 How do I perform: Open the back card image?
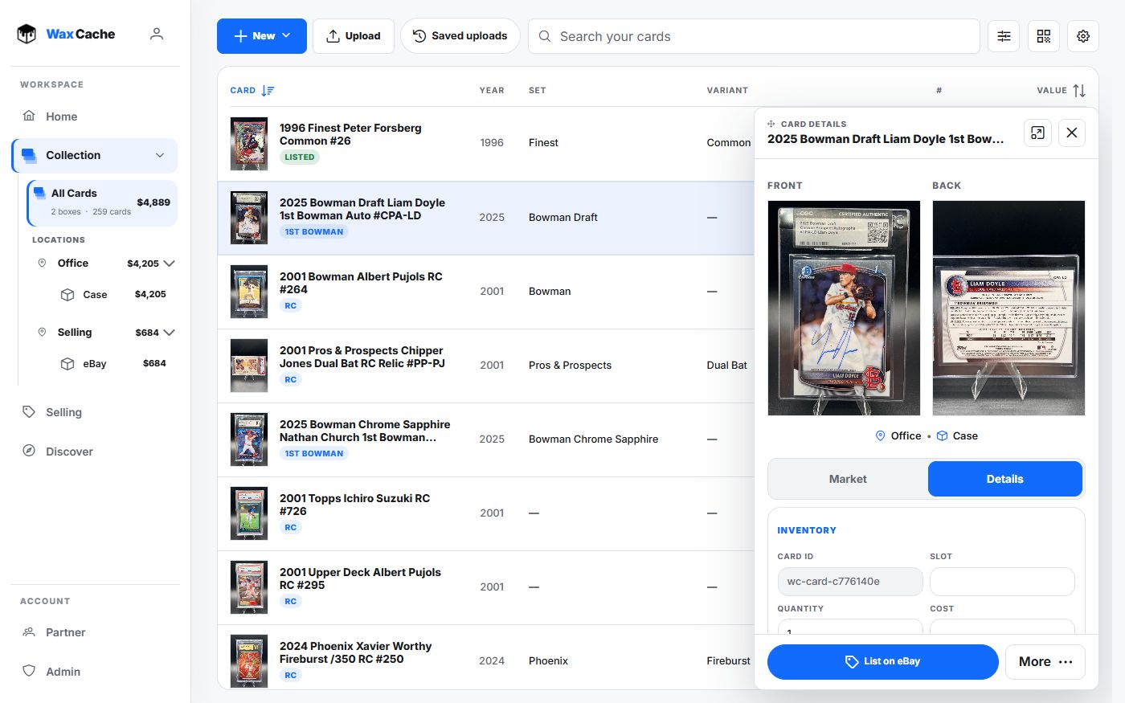pyautogui.click(x=1008, y=309)
